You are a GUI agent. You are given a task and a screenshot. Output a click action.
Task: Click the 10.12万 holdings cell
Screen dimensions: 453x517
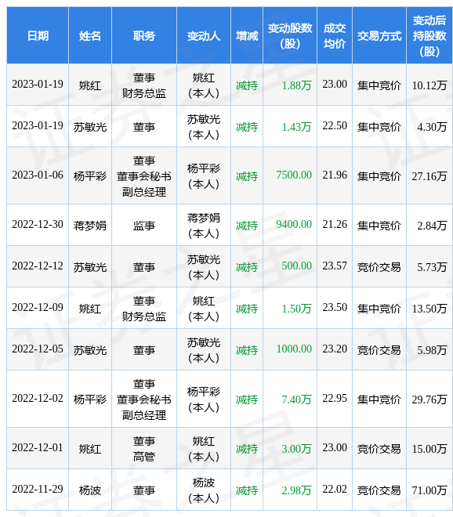[x=429, y=85]
